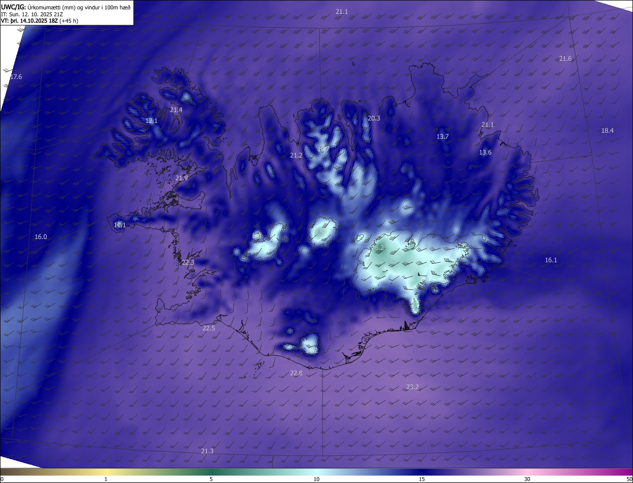Click the 17.6 value on the map
The width and height of the screenshot is (633, 483).
16,77
